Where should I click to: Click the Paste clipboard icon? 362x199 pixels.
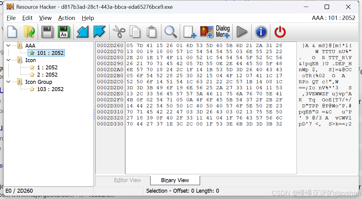coord(151,32)
